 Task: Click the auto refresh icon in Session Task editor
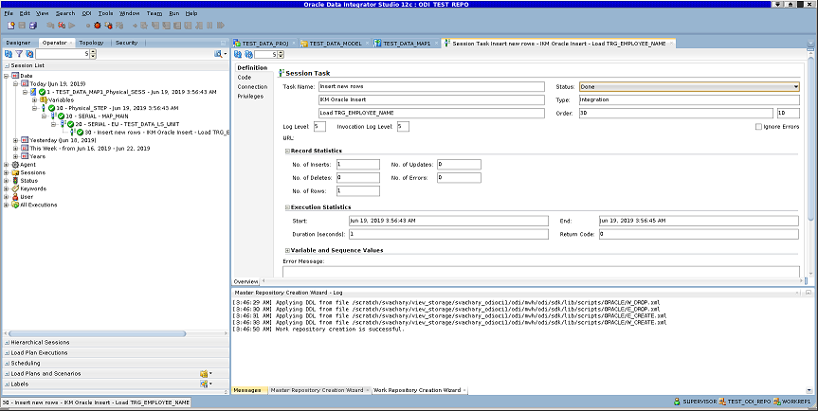248,54
